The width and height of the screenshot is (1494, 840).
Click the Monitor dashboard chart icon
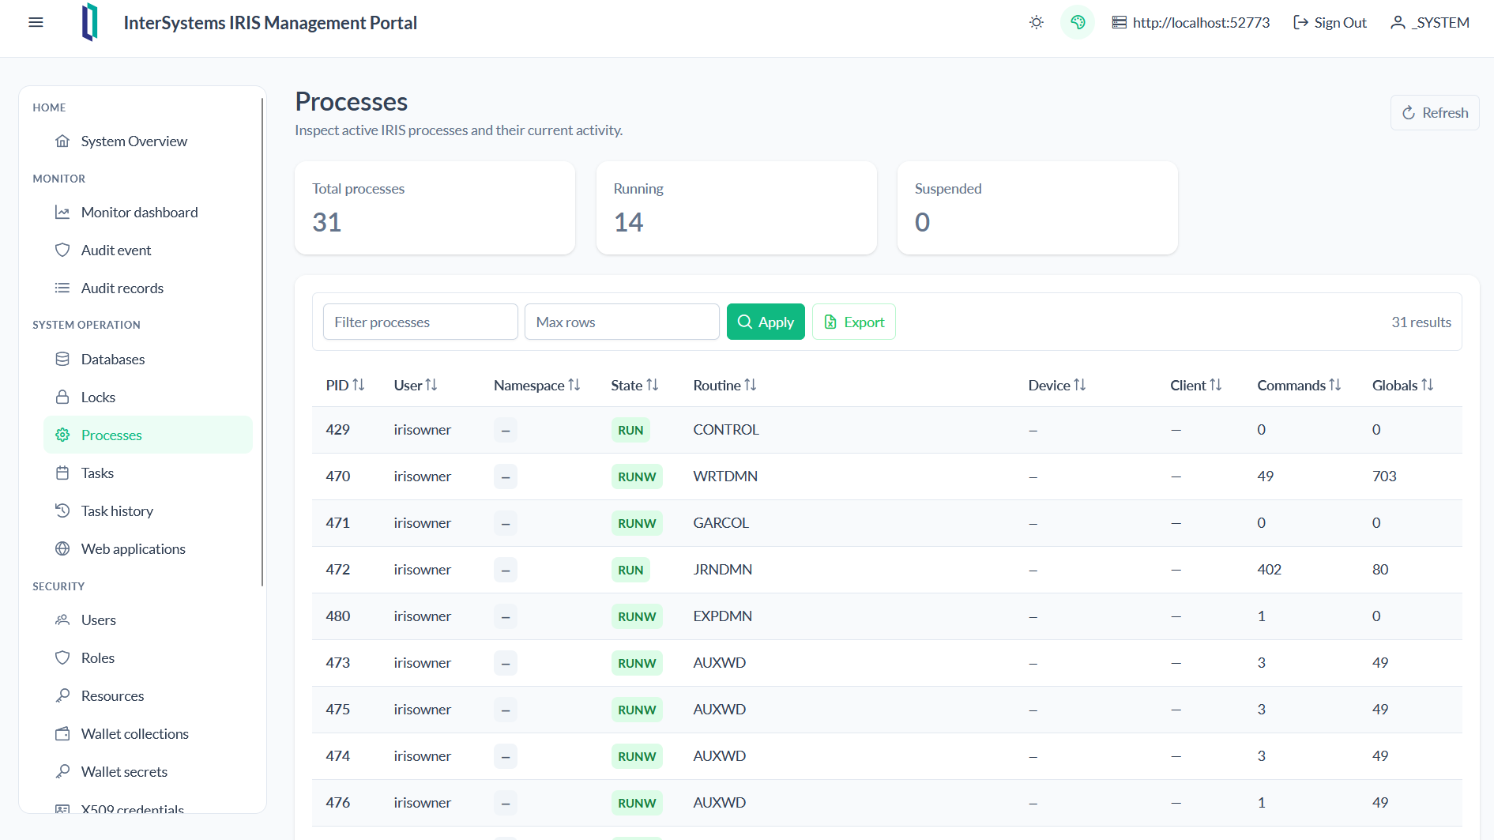62,213
